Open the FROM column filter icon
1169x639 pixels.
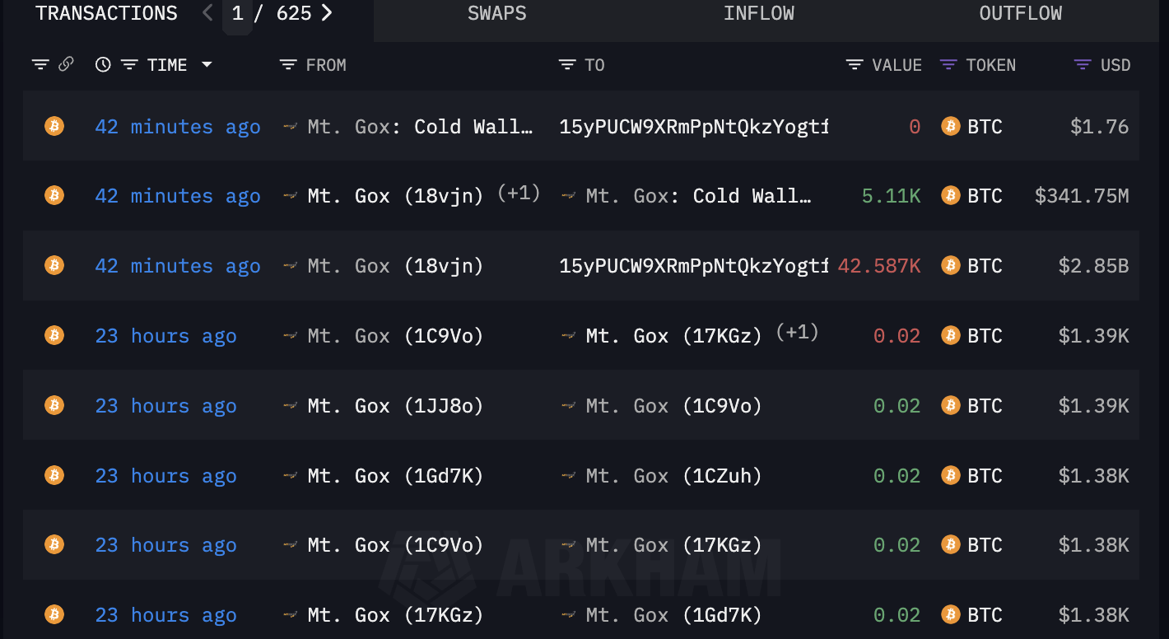pos(287,65)
